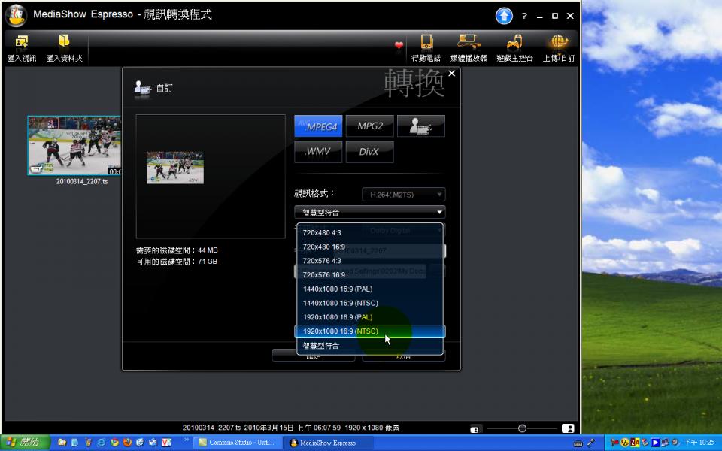Select the .MPEG4 format button
This screenshot has width=722, height=451.
(x=318, y=126)
